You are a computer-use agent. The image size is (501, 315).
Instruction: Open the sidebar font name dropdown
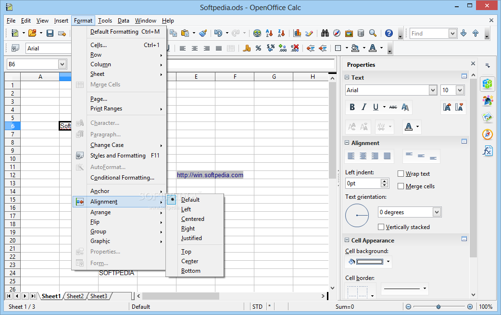pyautogui.click(x=433, y=90)
